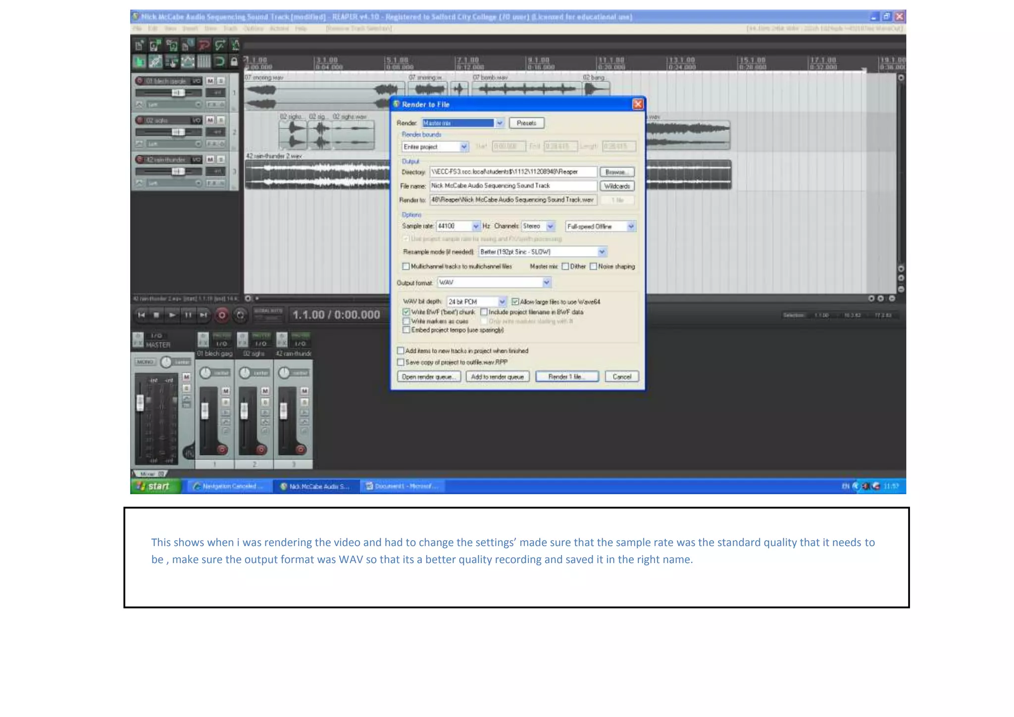The image size is (1014, 717).
Task: Arm track 42 rain-thunder for recording
Action: (140, 159)
